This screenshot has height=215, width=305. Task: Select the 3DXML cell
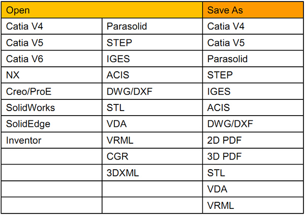(152, 173)
